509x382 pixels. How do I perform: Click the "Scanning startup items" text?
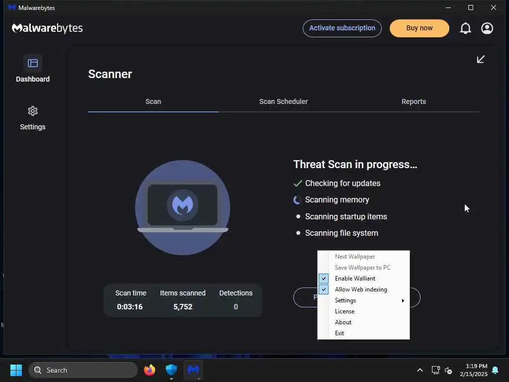pyautogui.click(x=346, y=217)
